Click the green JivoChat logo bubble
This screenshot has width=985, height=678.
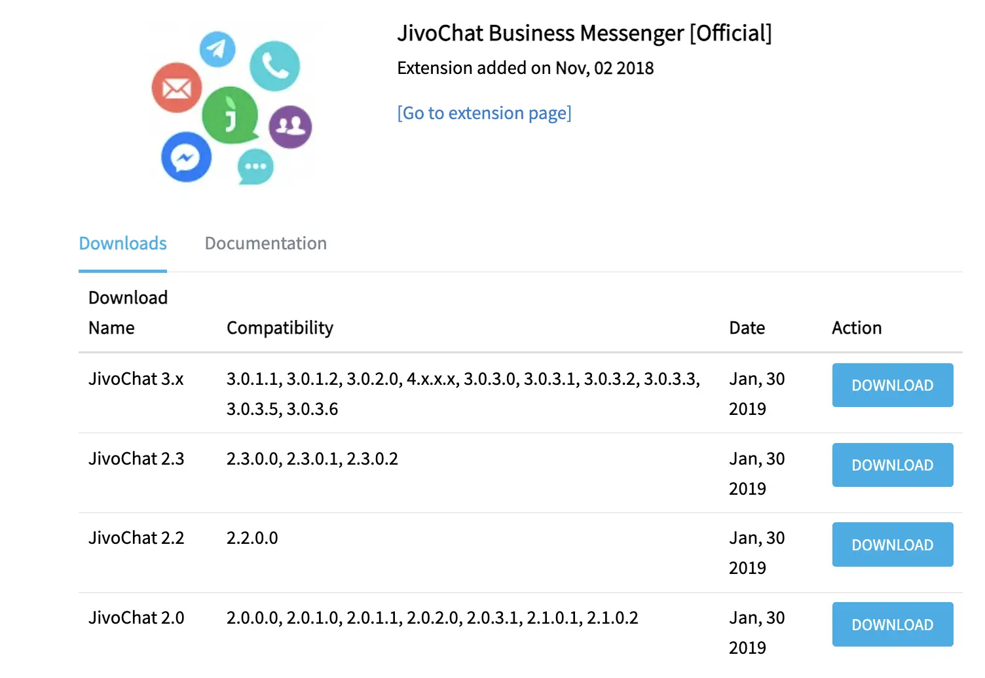(x=230, y=115)
